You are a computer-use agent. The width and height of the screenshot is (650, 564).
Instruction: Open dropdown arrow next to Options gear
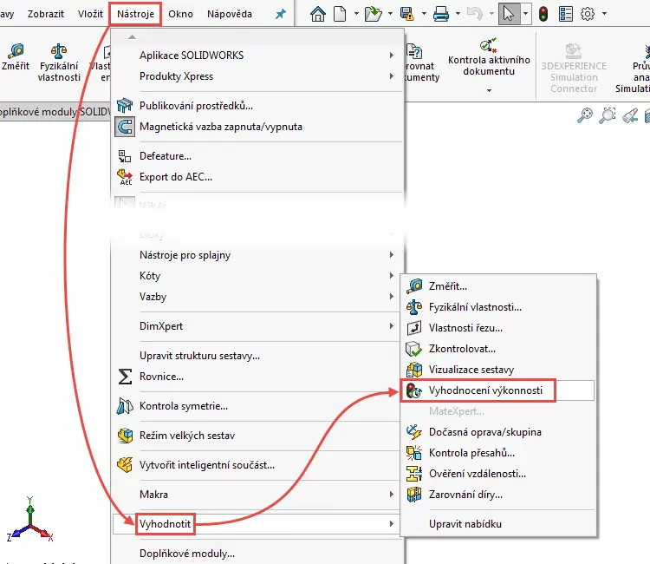[x=604, y=14]
